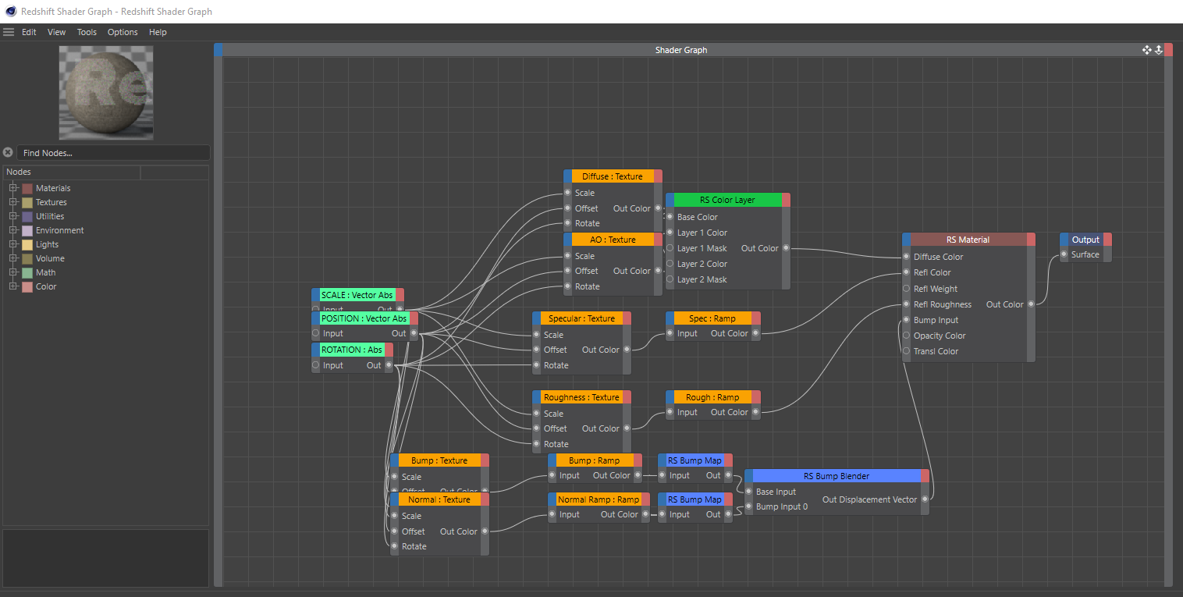This screenshot has height=597, width=1183.
Task: Select the Roughness : Texture node title
Action: click(581, 397)
